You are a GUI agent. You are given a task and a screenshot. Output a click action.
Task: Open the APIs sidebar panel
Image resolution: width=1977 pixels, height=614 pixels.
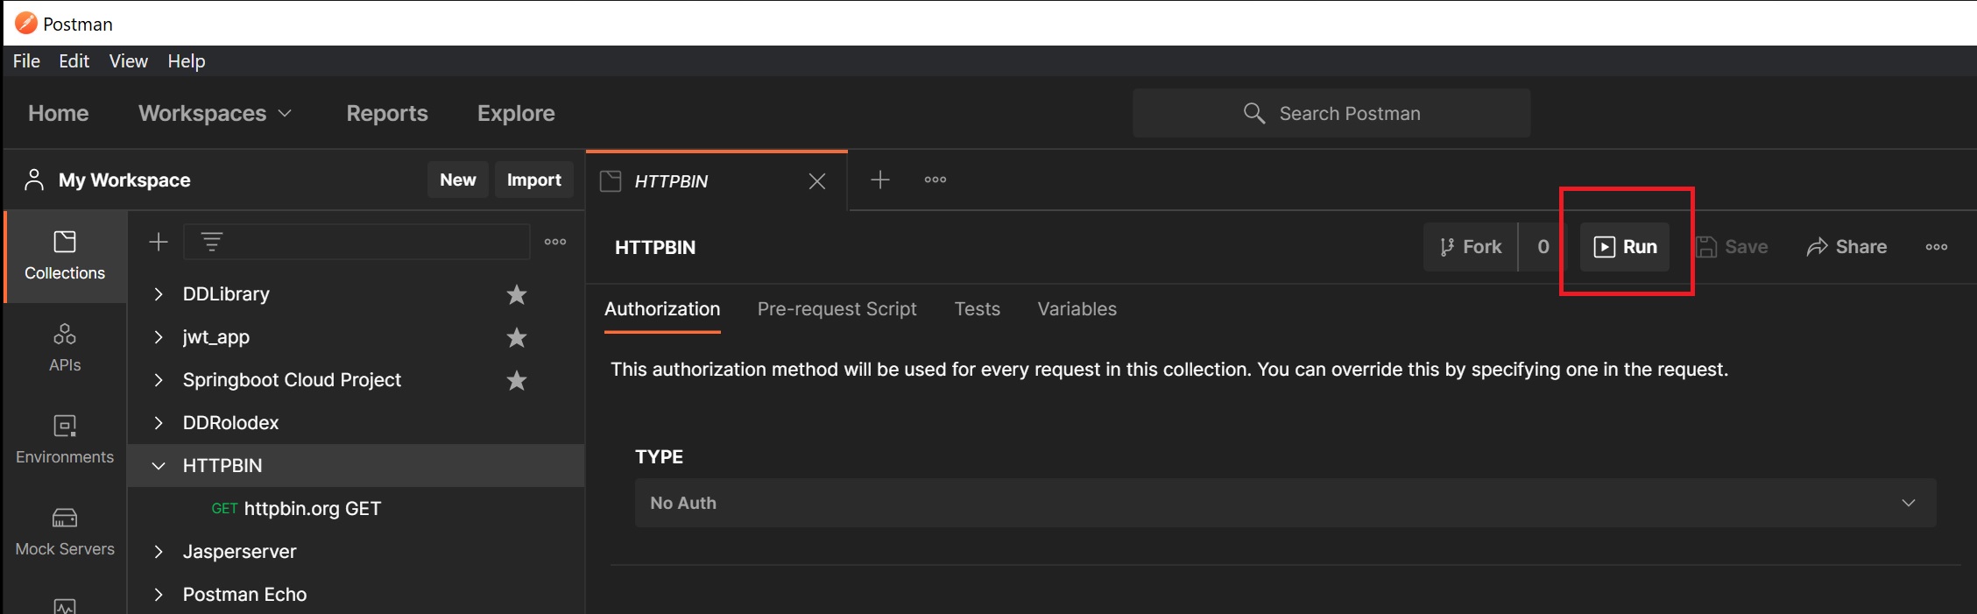point(65,347)
